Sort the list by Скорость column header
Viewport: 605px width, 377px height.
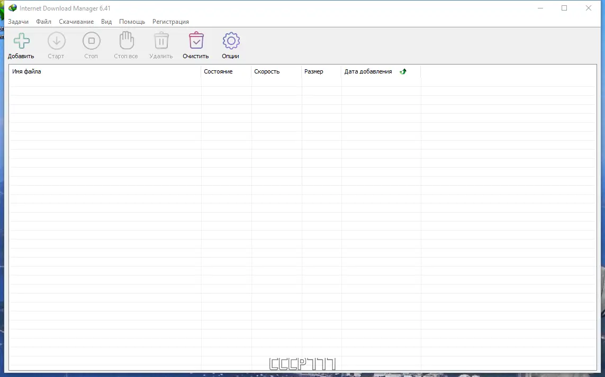point(276,71)
